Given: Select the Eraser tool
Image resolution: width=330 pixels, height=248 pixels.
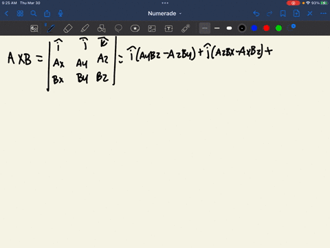Looking at the screenshot, I should (68, 28).
